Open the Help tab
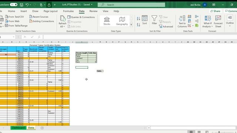237x133 pixels. (x=116, y=11)
